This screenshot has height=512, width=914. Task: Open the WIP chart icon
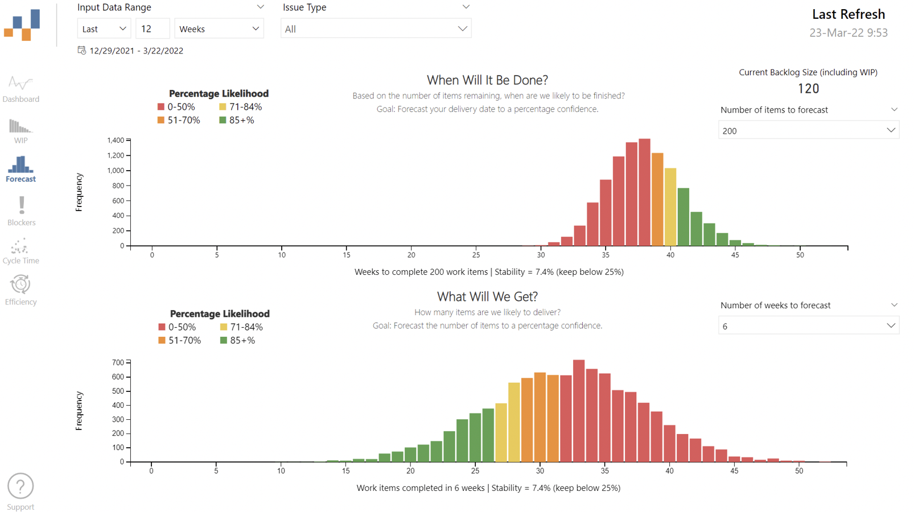(20, 126)
